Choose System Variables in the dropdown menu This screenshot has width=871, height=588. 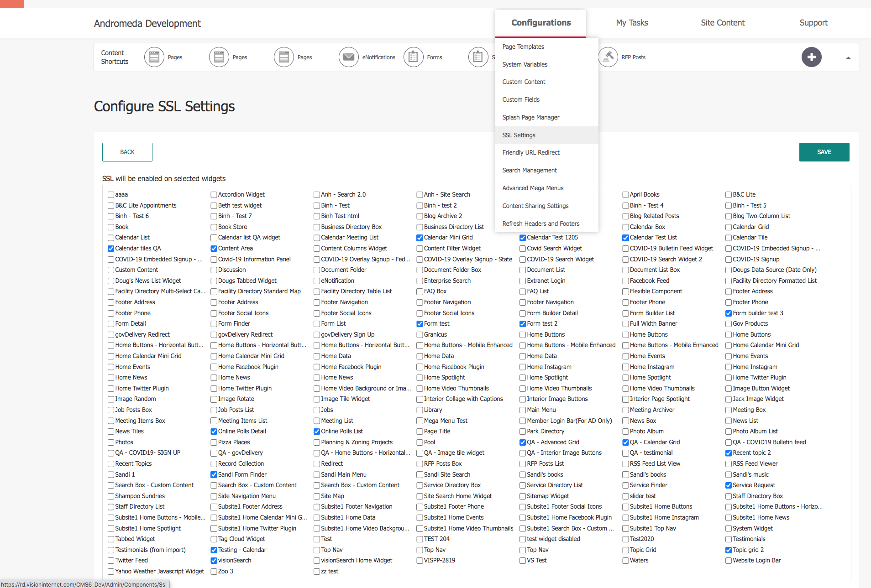point(547,64)
